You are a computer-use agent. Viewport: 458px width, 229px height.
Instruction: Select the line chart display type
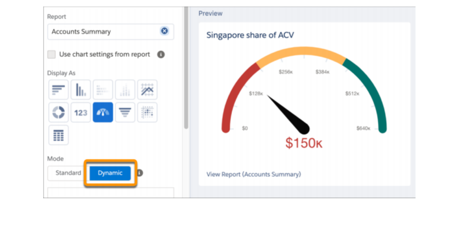pos(147,90)
